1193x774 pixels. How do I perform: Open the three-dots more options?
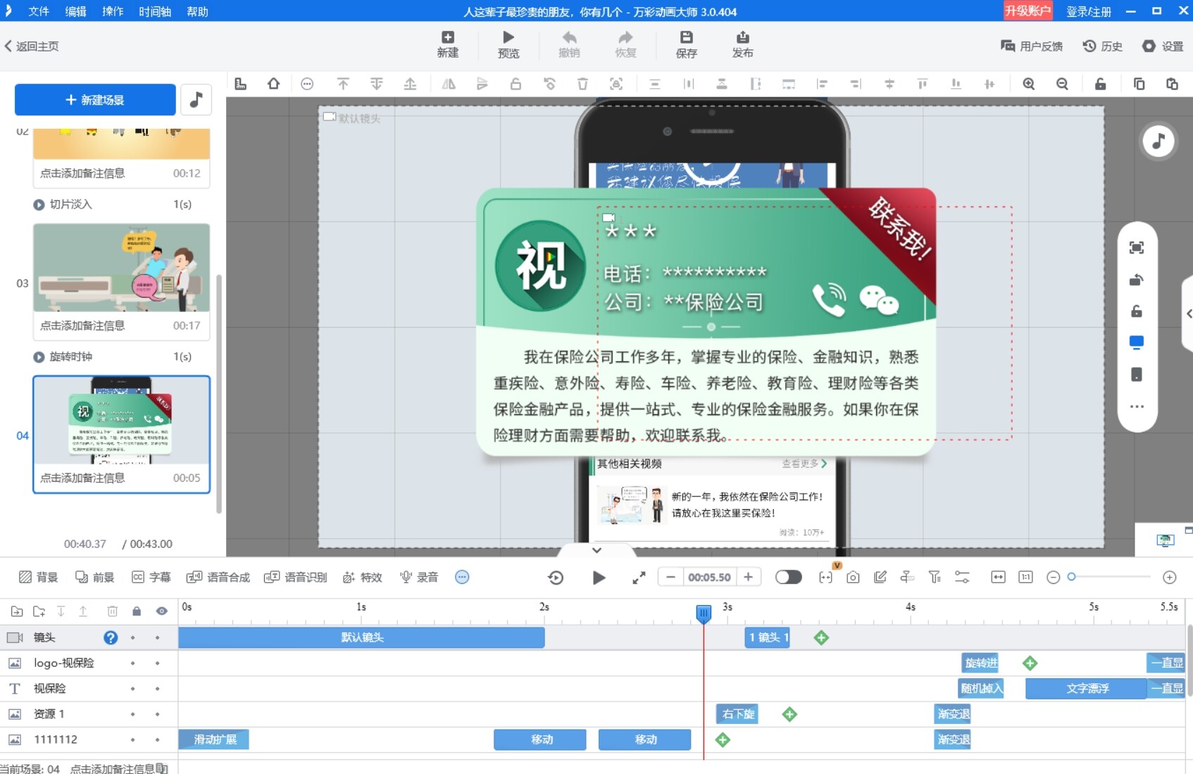[x=1137, y=406]
